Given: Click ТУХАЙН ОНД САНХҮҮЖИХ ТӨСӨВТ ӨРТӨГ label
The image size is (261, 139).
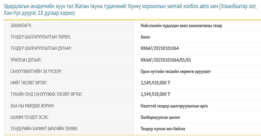Looking at the screenshot, I should click(x=47, y=94).
